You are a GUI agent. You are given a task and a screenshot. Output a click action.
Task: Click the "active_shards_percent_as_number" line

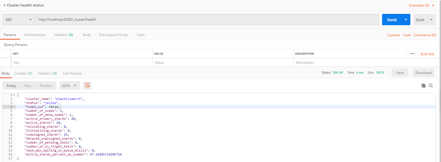(x=73, y=154)
